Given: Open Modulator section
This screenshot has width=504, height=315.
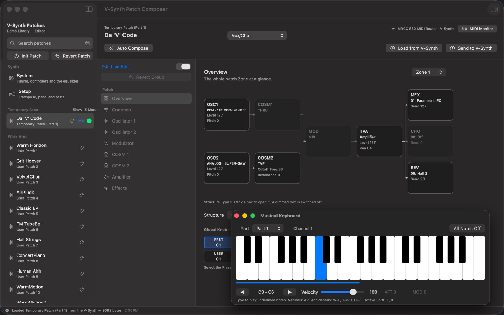Looking at the screenshot, I should click(146, 143).
